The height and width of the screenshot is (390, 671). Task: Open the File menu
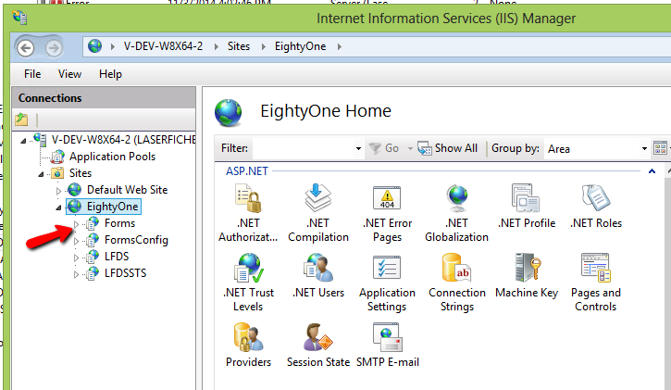click(32, 74)
